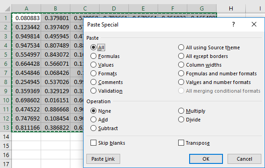Screen dimensions: 265x168
Task: Click empty cell A15
Action: click(x=26, y=146)
